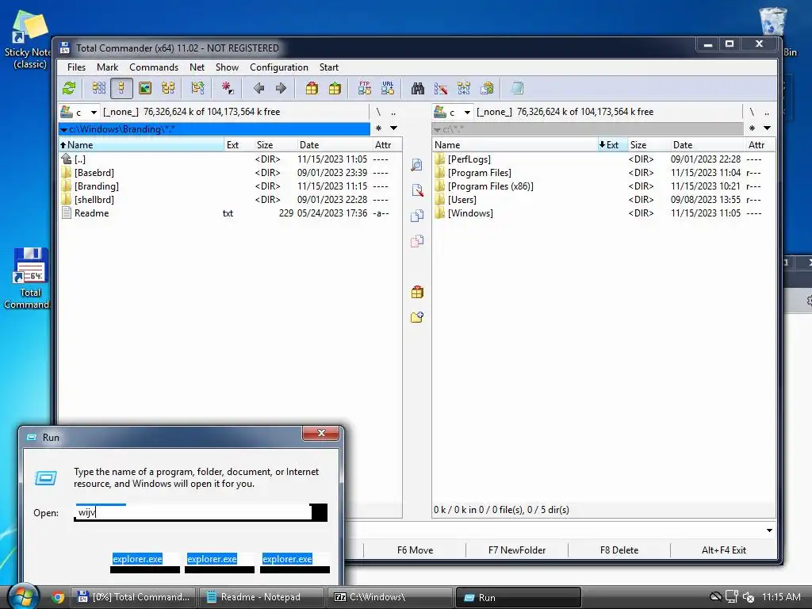The image size is (812, 609).
Task: Click the pack files gift-box toolbar icon
Action: (312, 88)
